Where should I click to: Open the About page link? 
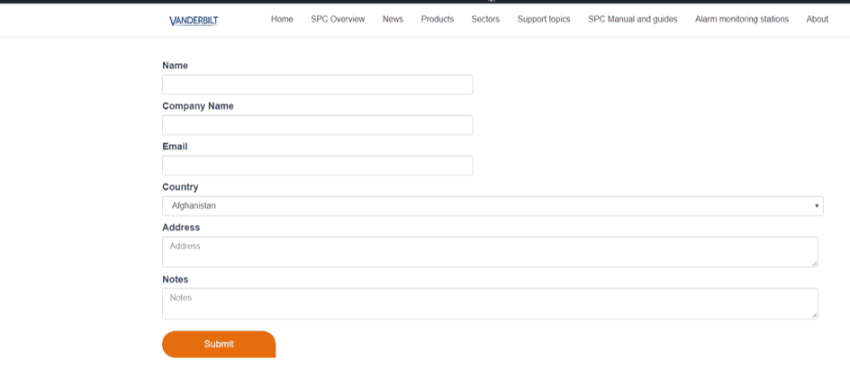pos(817,19)
